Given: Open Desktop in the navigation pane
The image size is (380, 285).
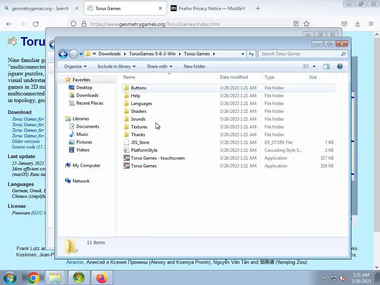Looking at the screenshot, I should pyautogui.click(x=84, y=88).
